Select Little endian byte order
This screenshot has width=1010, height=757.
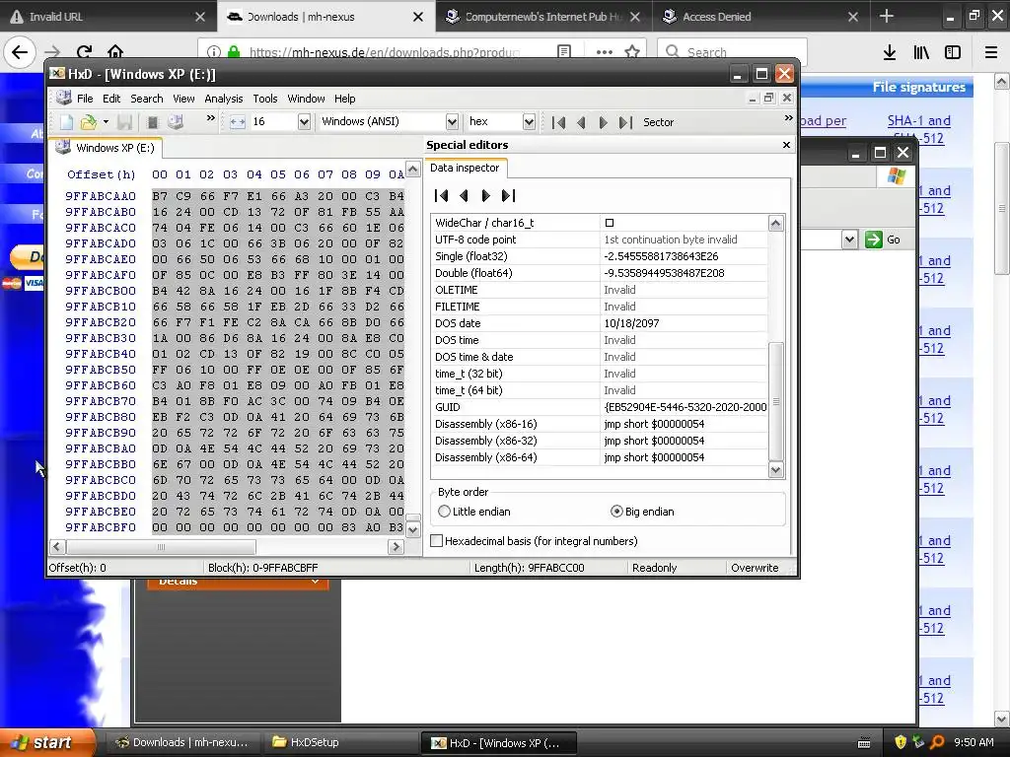click(474, 512)
